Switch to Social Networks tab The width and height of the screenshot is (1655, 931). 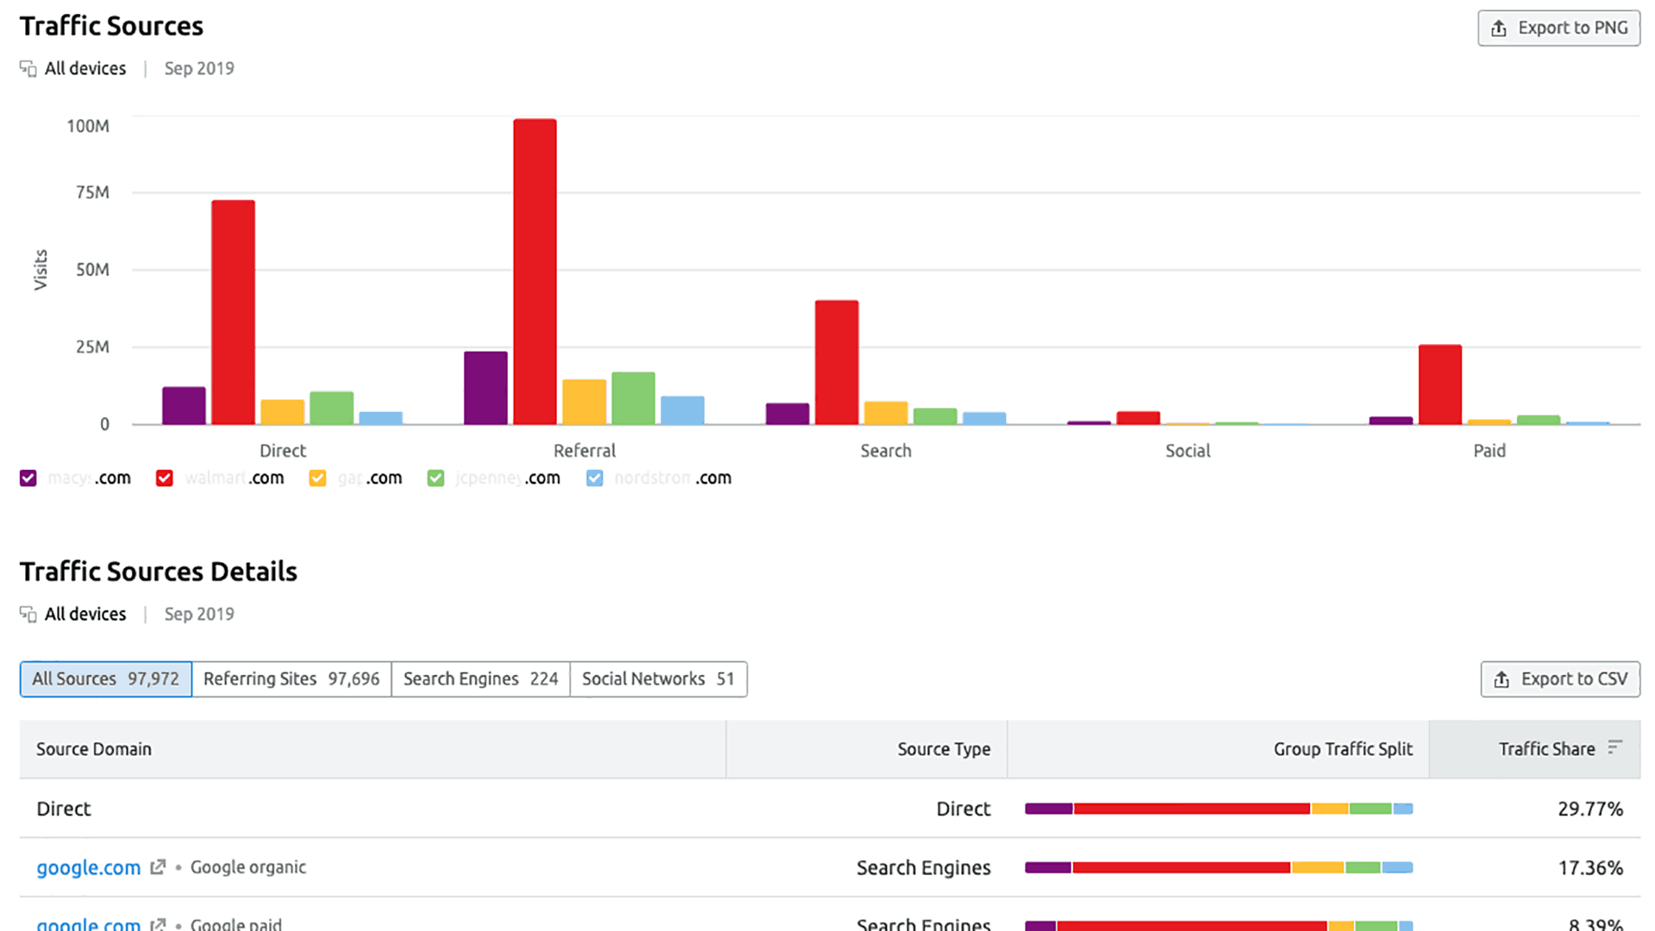click(x=658, y=679)
